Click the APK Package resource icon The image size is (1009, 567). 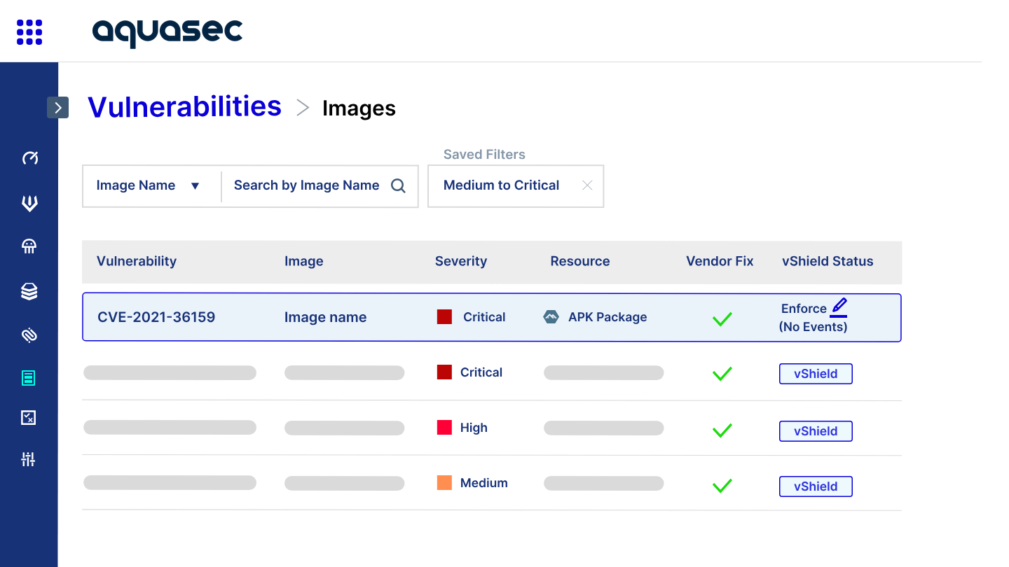click(x=551, y=317)
